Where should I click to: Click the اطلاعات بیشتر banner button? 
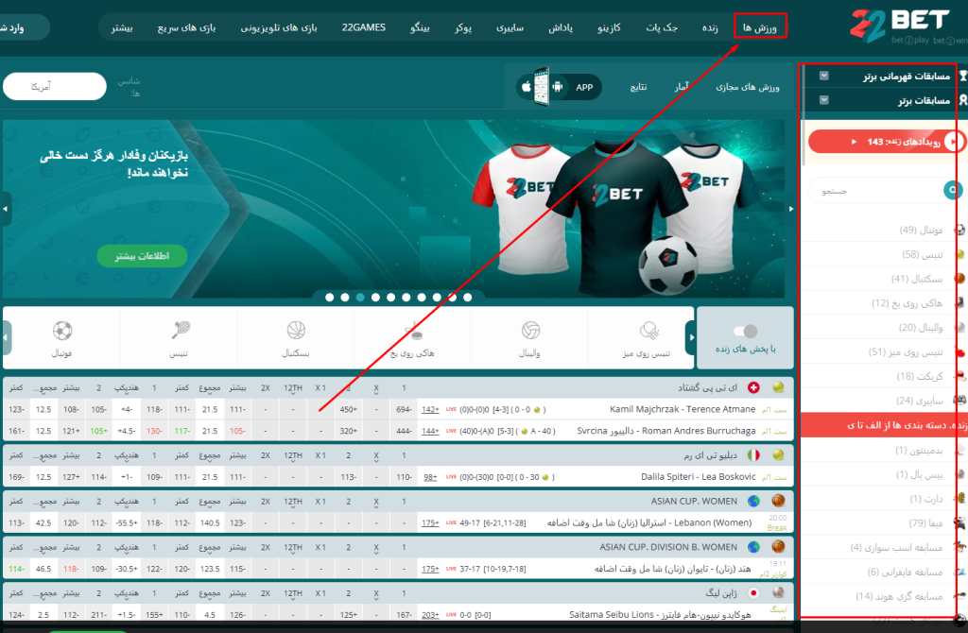142,255
